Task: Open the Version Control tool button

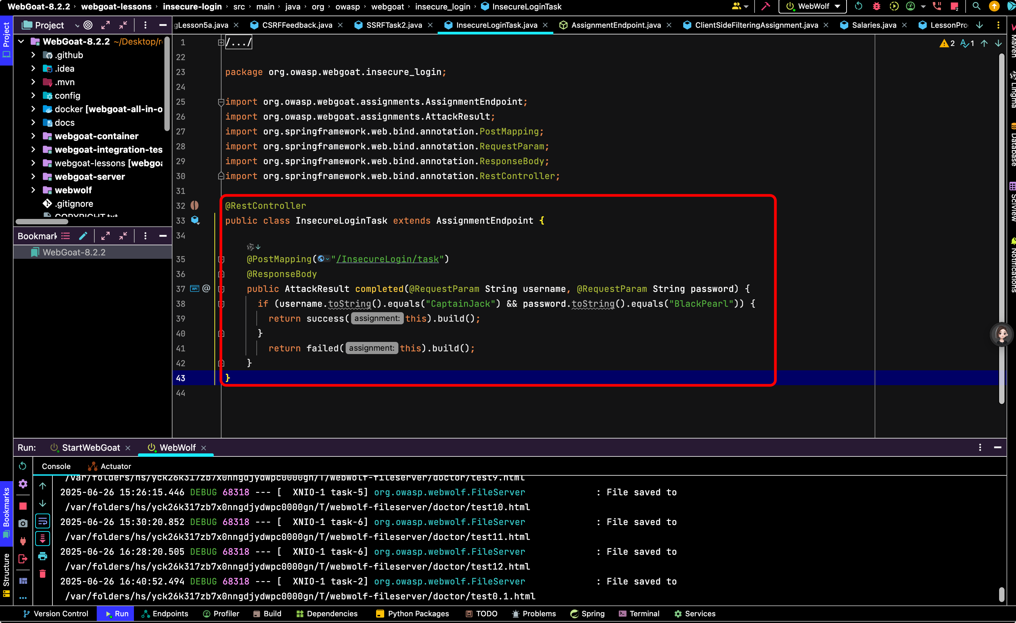Action: tap(56, 614)
